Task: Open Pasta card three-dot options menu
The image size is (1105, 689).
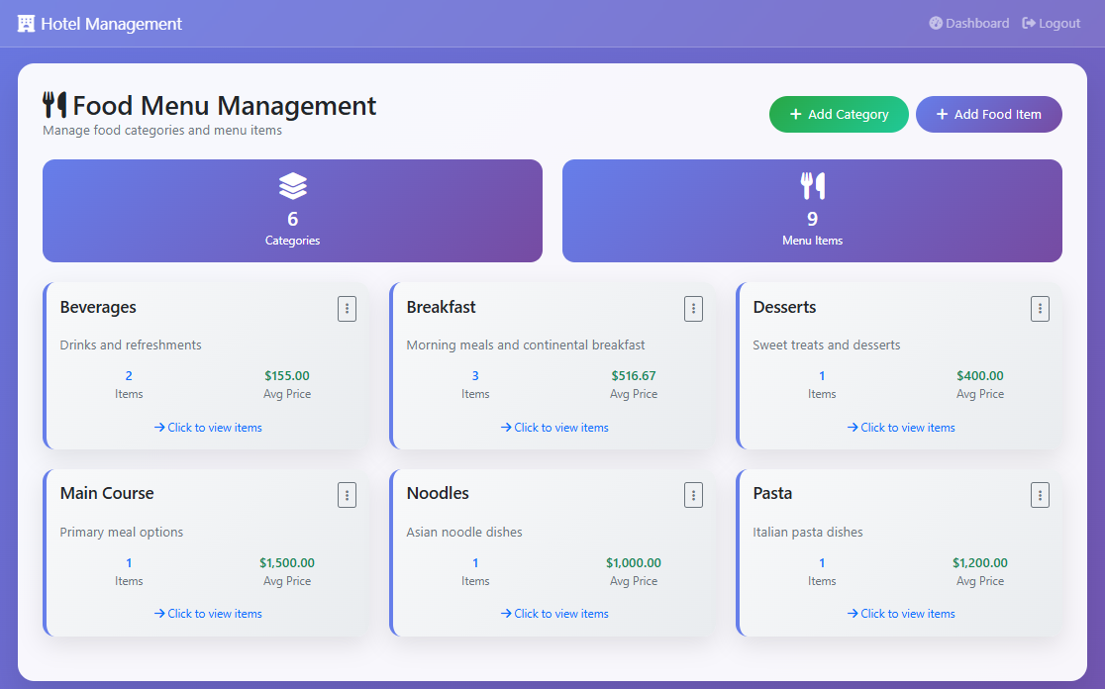Action: click(1040, 495)
